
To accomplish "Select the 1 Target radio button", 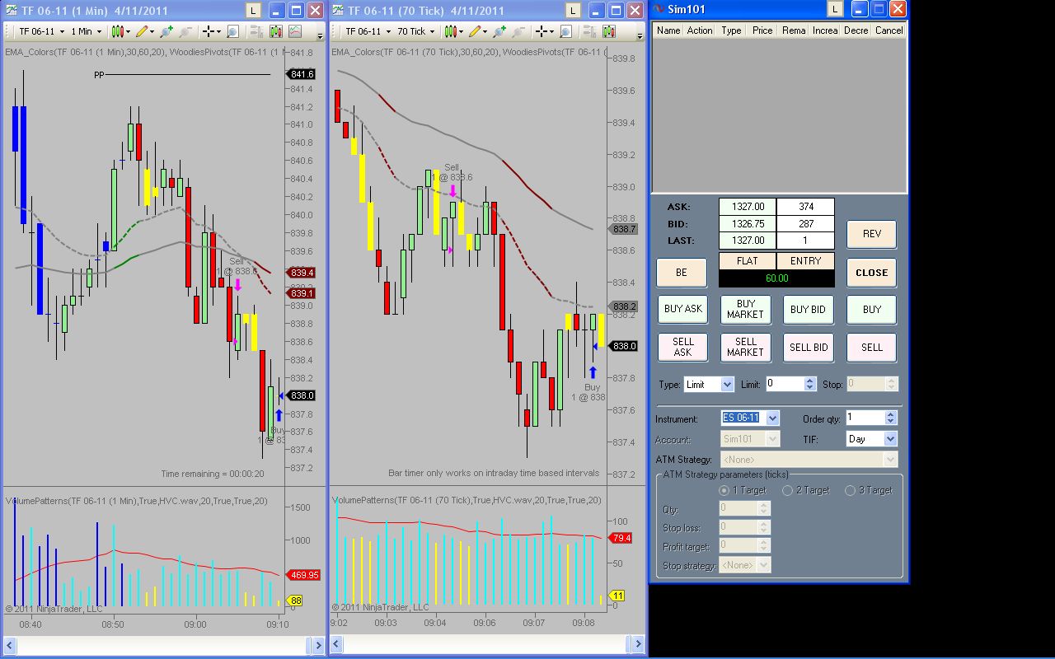I will click(x=724, y=490).
